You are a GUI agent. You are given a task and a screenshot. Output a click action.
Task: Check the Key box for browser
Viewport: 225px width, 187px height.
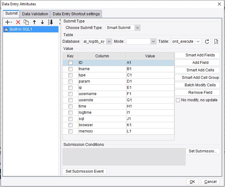[x=70, y=125]
